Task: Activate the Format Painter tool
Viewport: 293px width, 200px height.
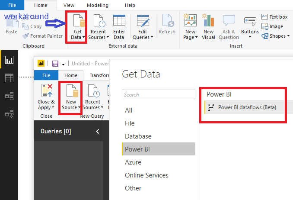Action: tap(42, 36)
